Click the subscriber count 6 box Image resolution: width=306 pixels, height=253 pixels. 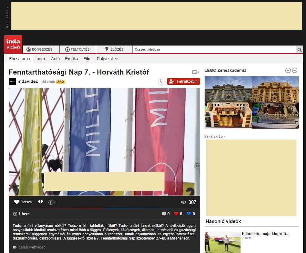click(161, 81)
